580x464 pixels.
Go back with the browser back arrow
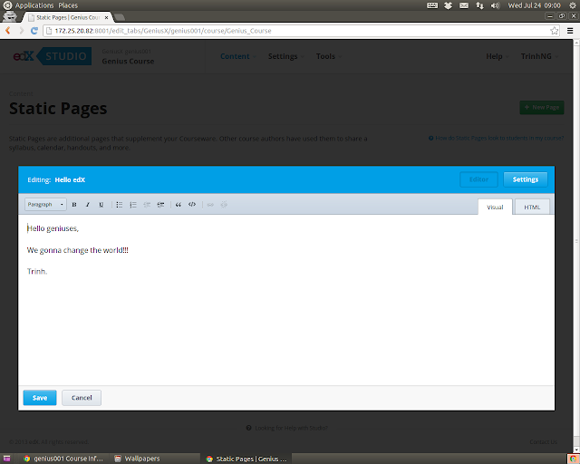[x=8, y=31]
